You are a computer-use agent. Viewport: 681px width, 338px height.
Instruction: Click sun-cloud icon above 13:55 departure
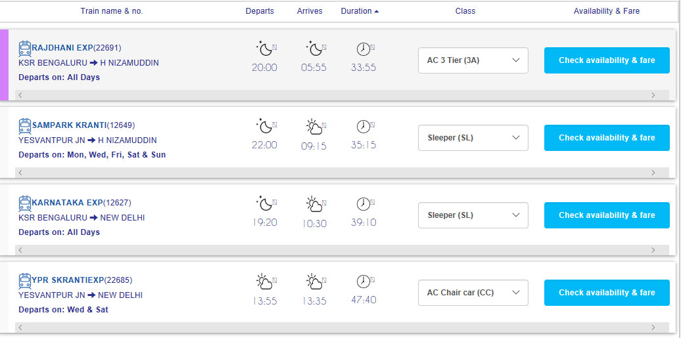point(264,282)
